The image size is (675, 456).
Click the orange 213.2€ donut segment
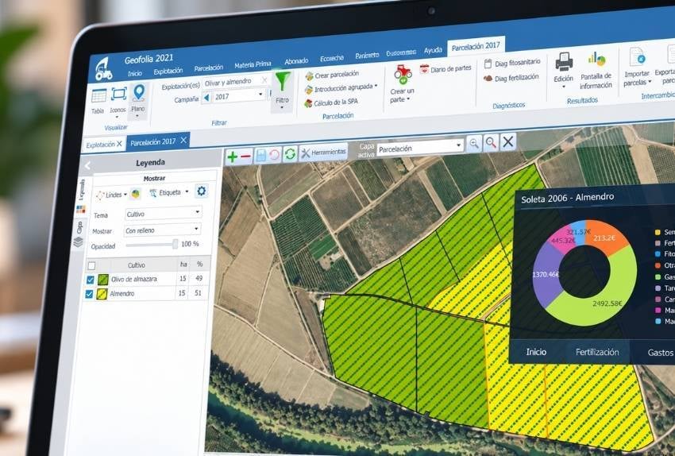click(x=607, y=237)
